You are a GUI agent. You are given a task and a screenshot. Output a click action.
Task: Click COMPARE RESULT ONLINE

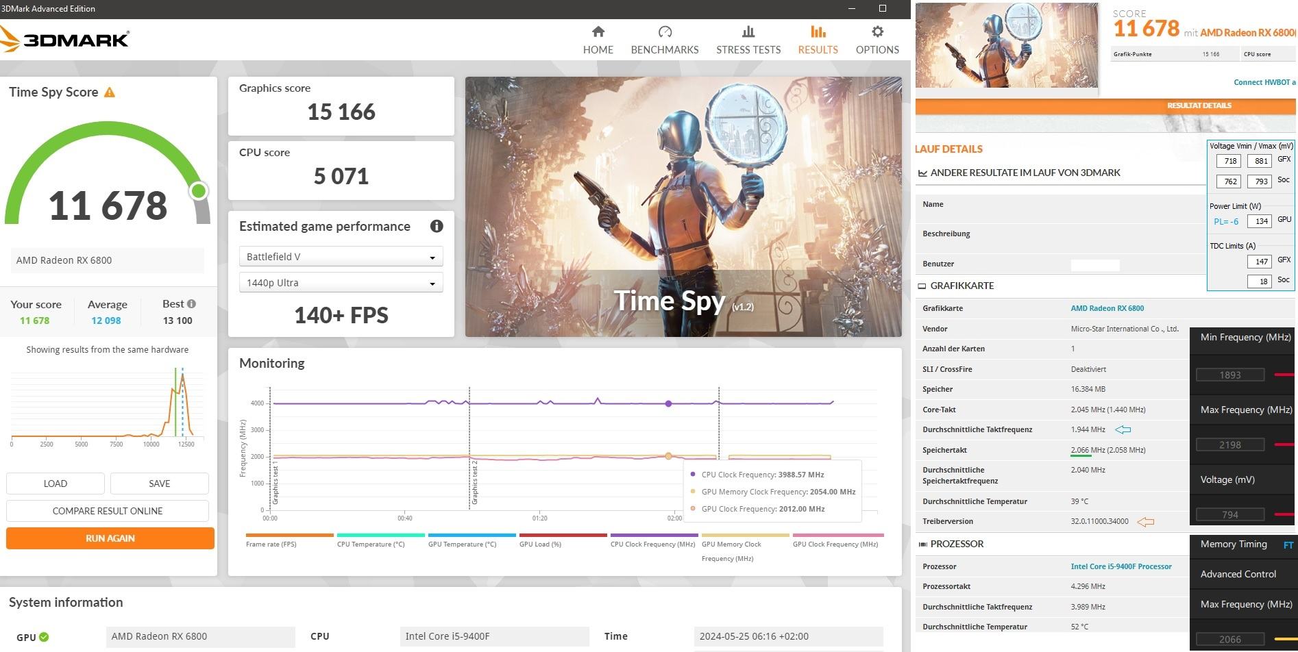108,511
